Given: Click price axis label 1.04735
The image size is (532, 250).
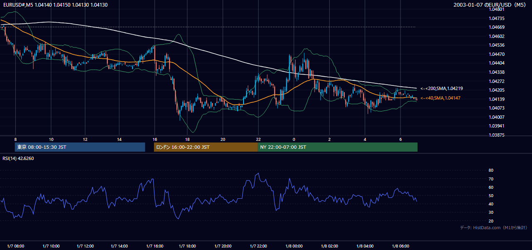Looking at the screenshot, I should tap(497, 18).
